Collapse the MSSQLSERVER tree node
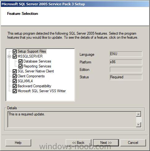Viewport: 150px width, 151px height. coord(9,56)
